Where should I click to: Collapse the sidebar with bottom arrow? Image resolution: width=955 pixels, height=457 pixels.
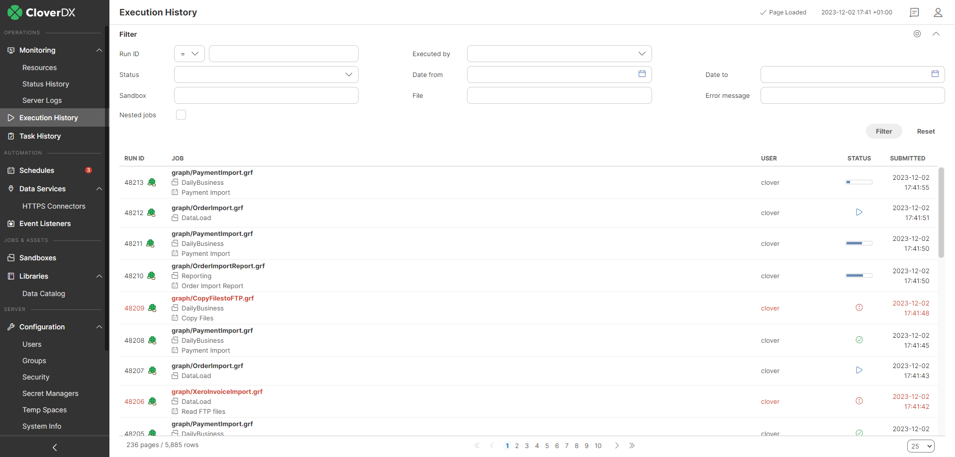55,447
